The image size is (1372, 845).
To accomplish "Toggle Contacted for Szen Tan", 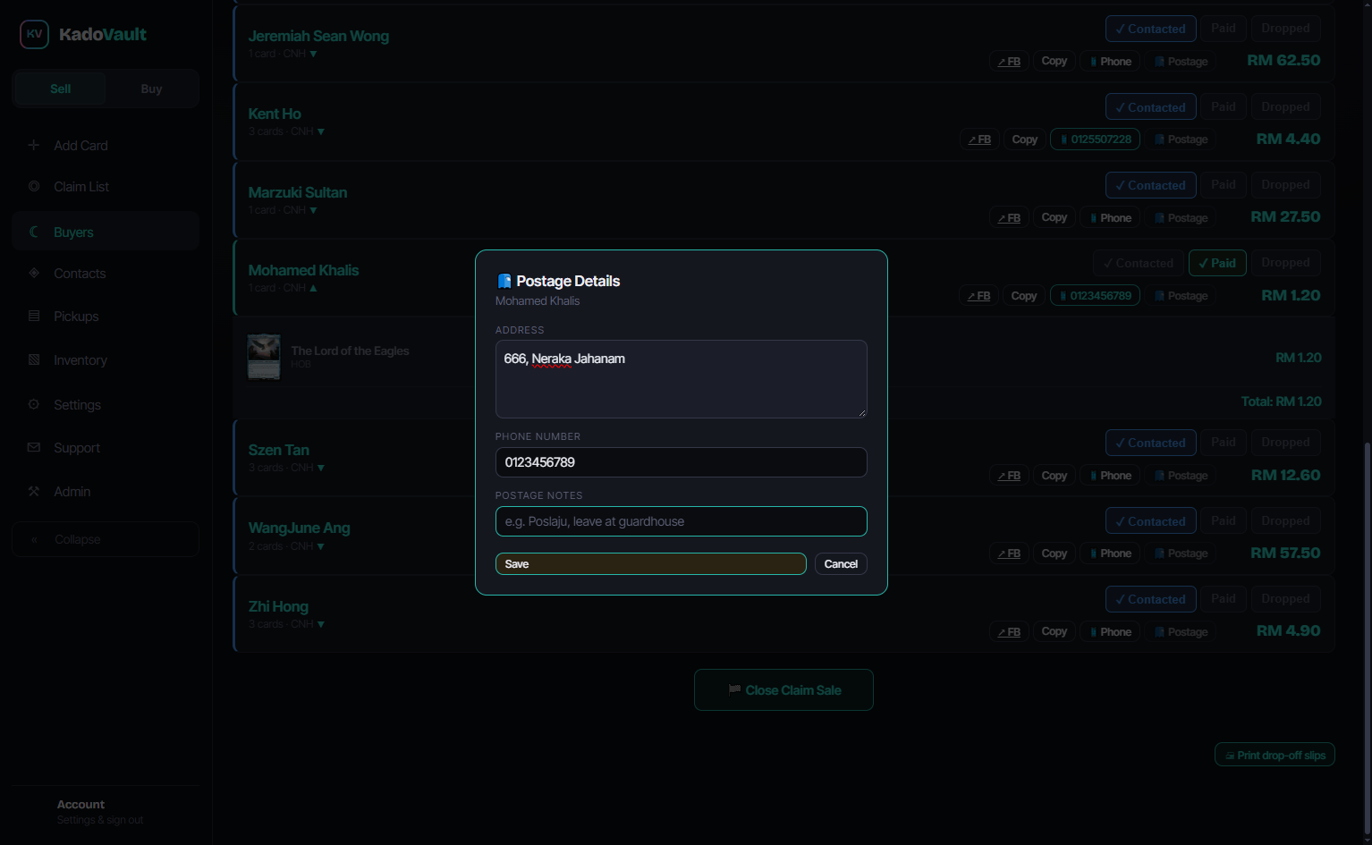I will (x=1150, y=443).
